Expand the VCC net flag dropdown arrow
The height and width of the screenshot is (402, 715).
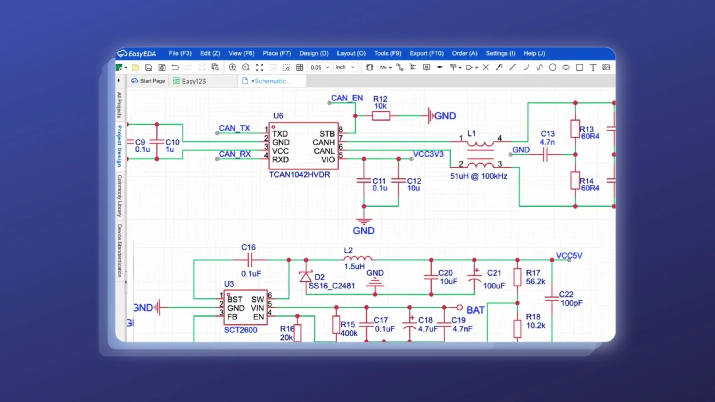tap(460, 68)
